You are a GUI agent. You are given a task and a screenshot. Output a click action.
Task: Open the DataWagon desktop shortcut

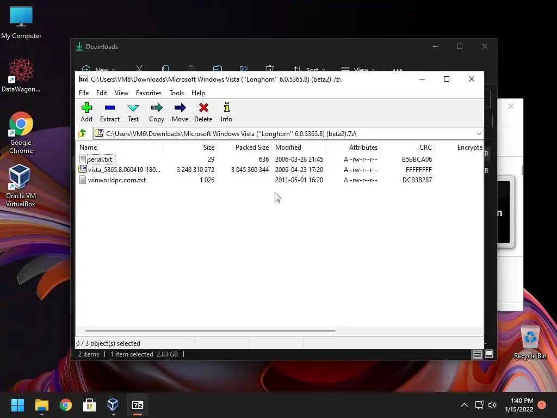21,75
